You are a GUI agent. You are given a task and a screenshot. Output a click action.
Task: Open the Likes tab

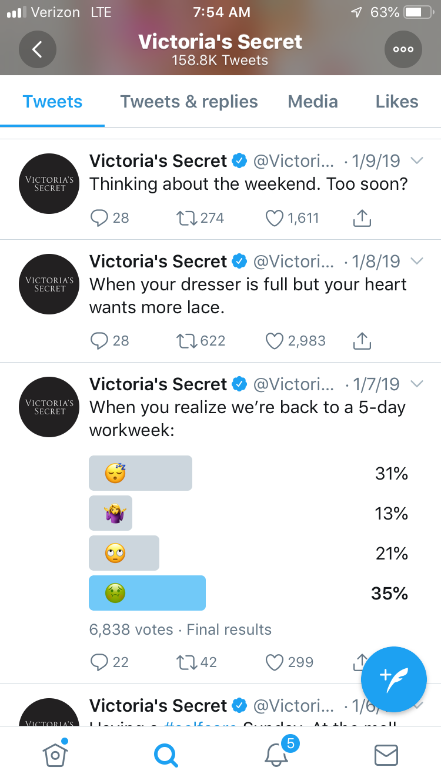[x=397, y=102]
